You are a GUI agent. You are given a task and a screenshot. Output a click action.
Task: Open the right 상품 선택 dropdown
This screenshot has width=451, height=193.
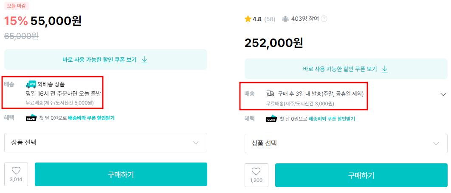[x=346, y=143]
